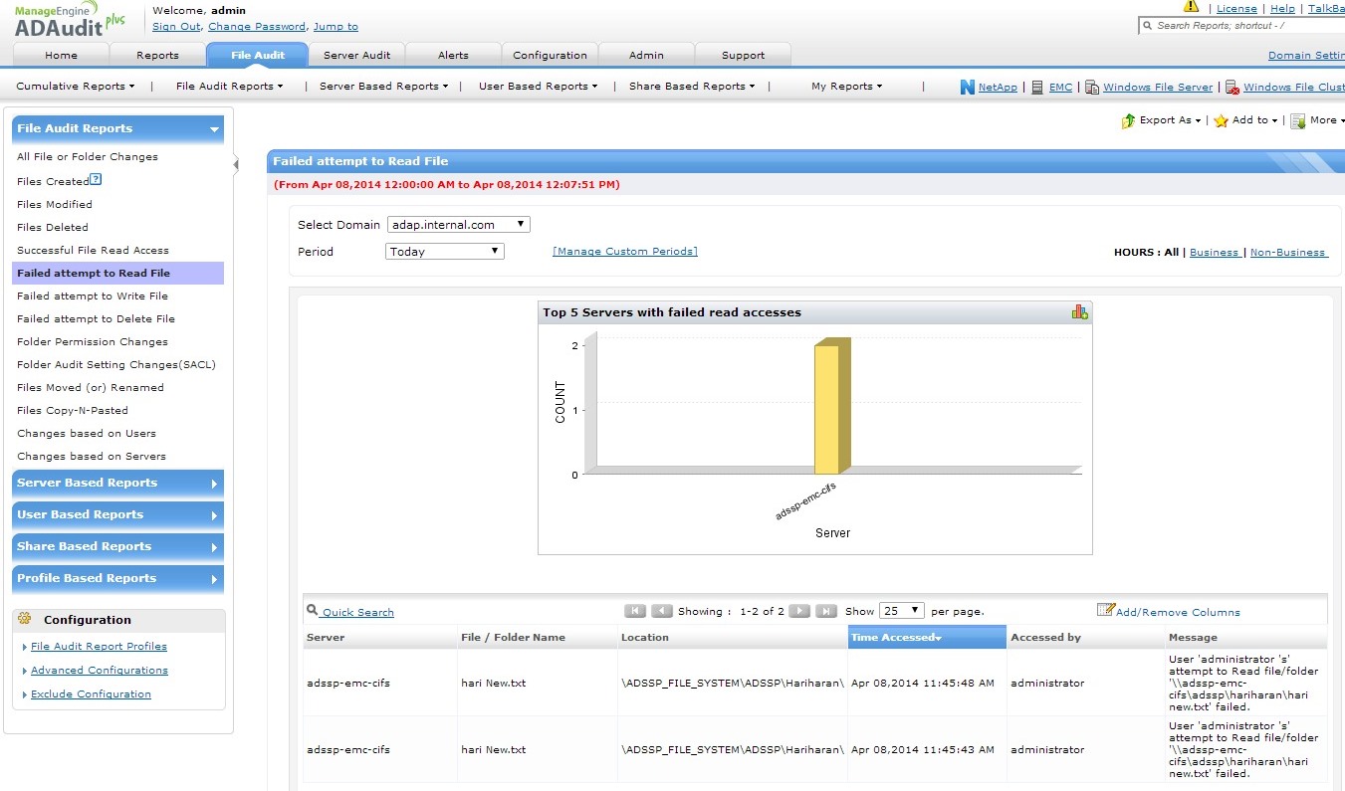Viewport: 1345px width, 791px height.
Task: Open the per page count dropdown
Action: pyautogui.click(x=902, y=611)
